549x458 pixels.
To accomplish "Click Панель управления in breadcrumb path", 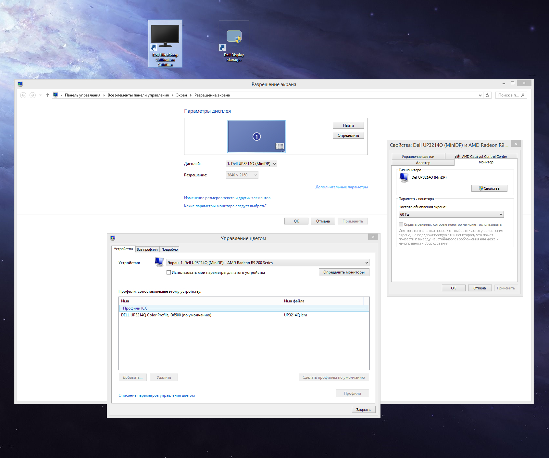I will click(82, 95).
